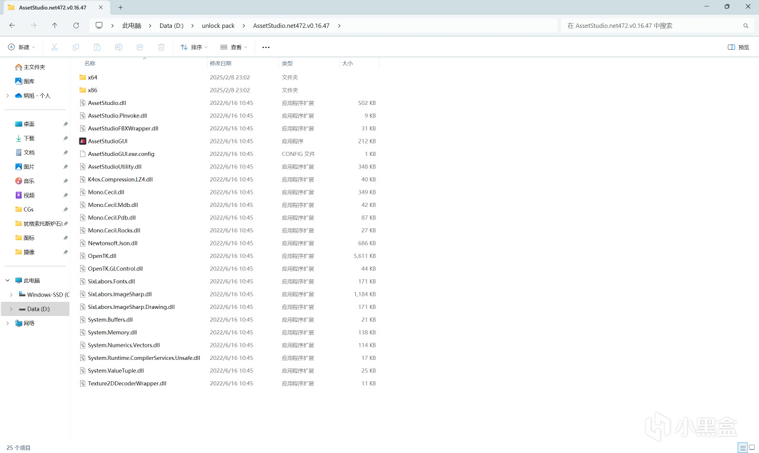The height and width of the screenshot is (453, 759).
Task: Open the 新建 dropdown menu
Action: tap(21, 47)
